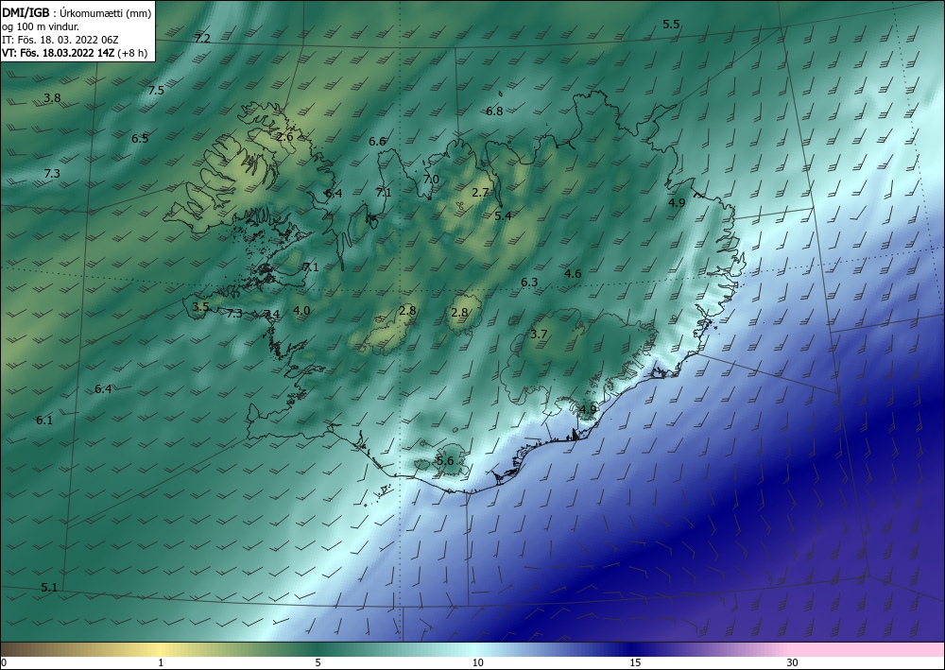945x670 pixels.
Task: Click the valid time "VT: Fös. 18.03.2022 14Z"
Action: 60,52
